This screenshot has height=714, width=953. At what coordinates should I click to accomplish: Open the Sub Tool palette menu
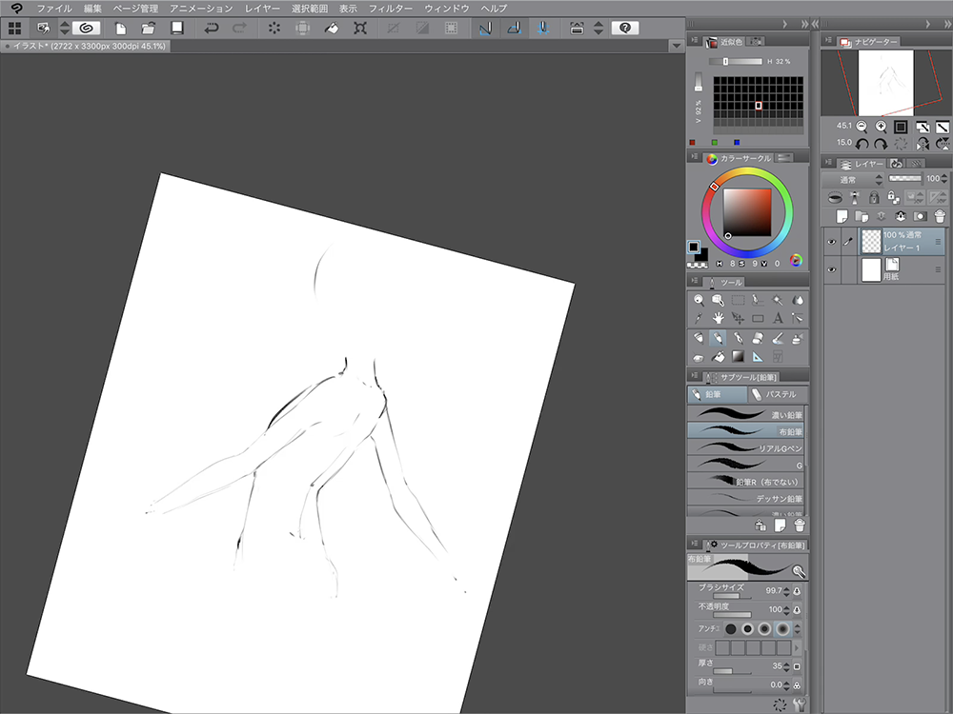(694, 376)
